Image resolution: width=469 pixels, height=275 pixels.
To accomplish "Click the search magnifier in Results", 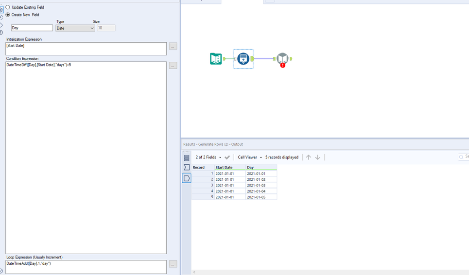I will (x=461, y=157).
